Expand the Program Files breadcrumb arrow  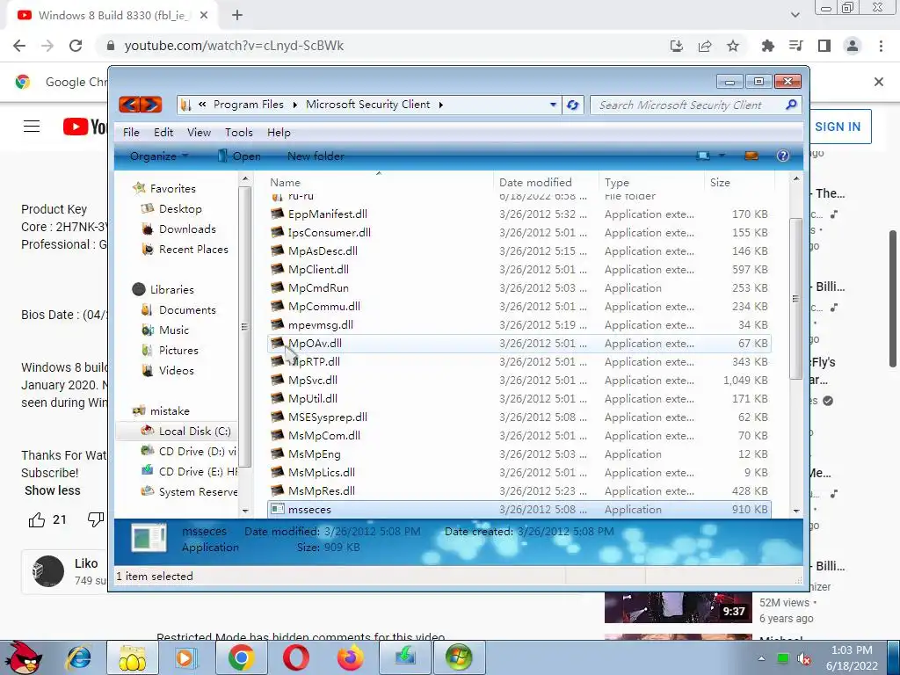(295, 105)
